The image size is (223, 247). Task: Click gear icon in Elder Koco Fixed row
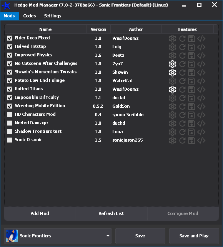[x=173, y=39]
